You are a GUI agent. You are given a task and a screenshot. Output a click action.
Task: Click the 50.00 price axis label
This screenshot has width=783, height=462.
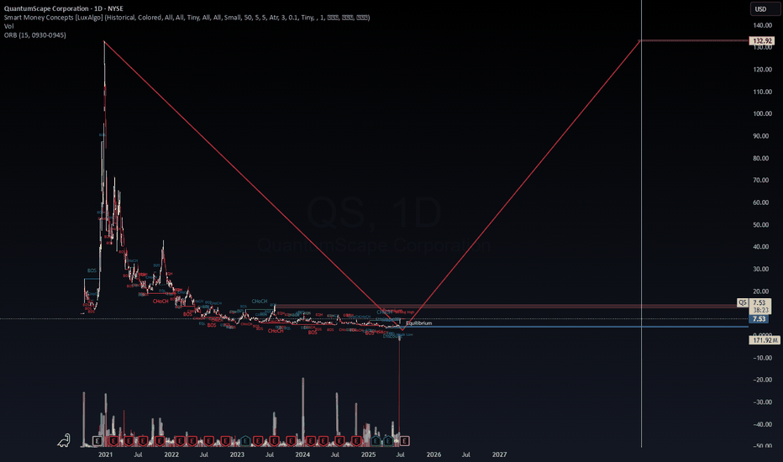click(761, 224)
